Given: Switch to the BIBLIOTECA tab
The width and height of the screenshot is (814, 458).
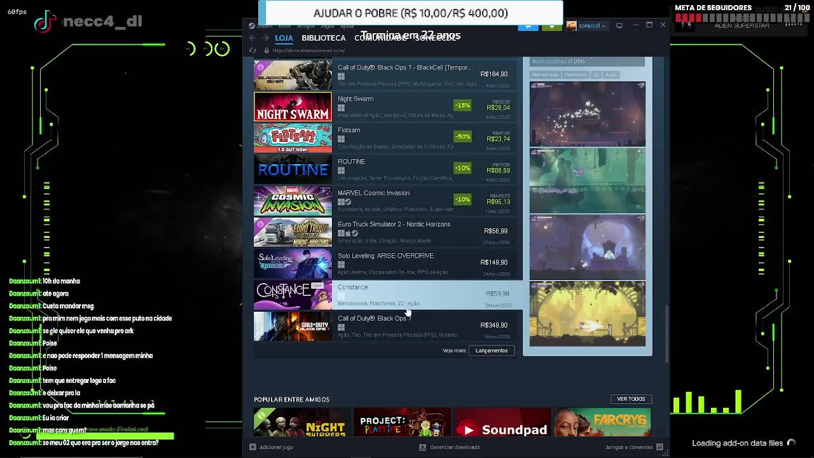Looking at the screenshot, I should [x=324, y=38].
